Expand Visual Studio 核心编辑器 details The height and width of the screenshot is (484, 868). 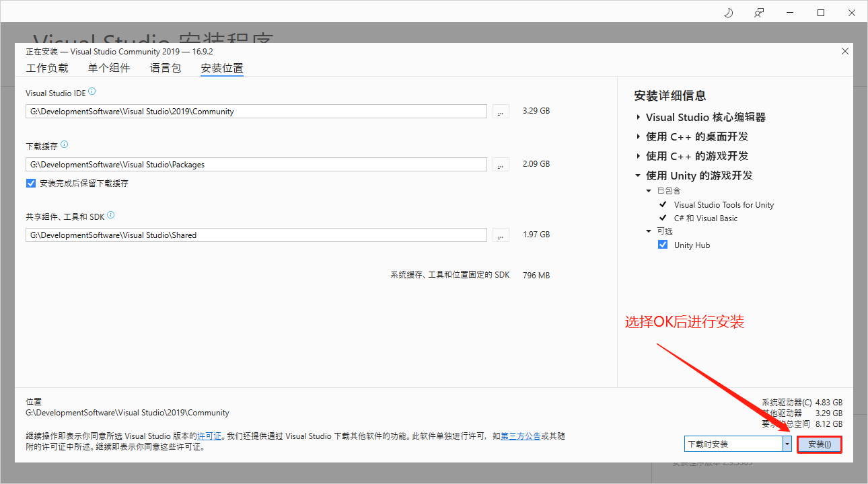click(638, 118)
